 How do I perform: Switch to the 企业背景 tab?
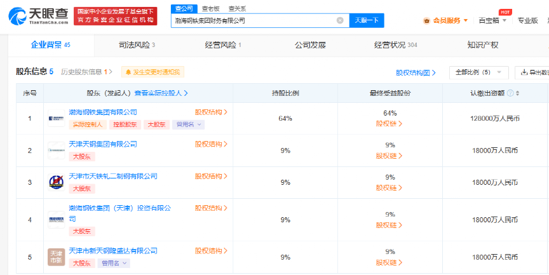coord(51,45)
